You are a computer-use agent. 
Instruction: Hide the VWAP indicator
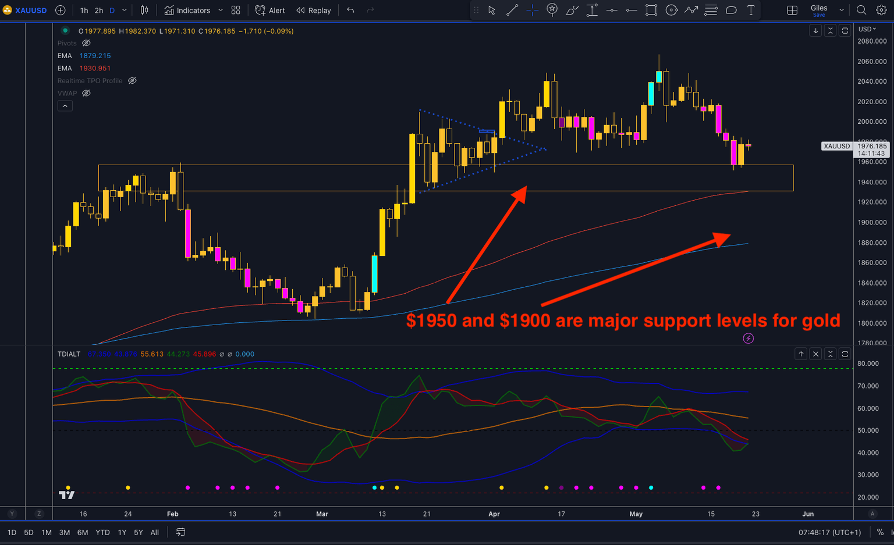pos(86,93)
